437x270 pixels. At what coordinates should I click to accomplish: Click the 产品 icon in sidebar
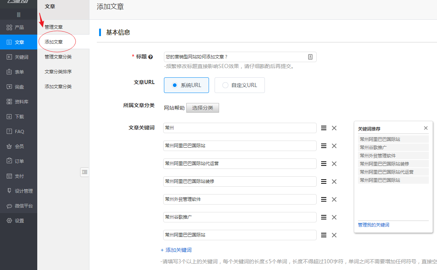[x=9, y=27]
